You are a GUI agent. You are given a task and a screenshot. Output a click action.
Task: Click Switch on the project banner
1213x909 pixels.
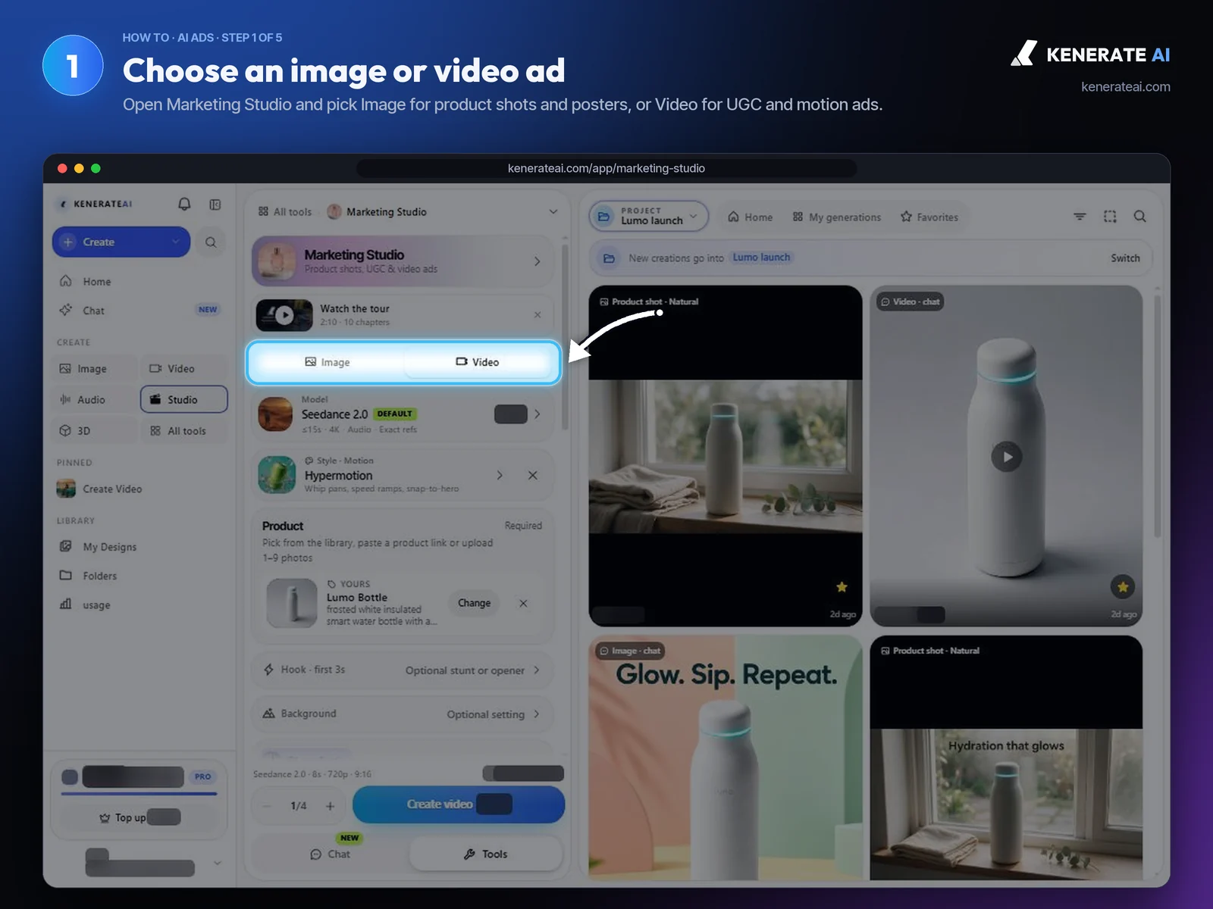tap(1125, 258)
